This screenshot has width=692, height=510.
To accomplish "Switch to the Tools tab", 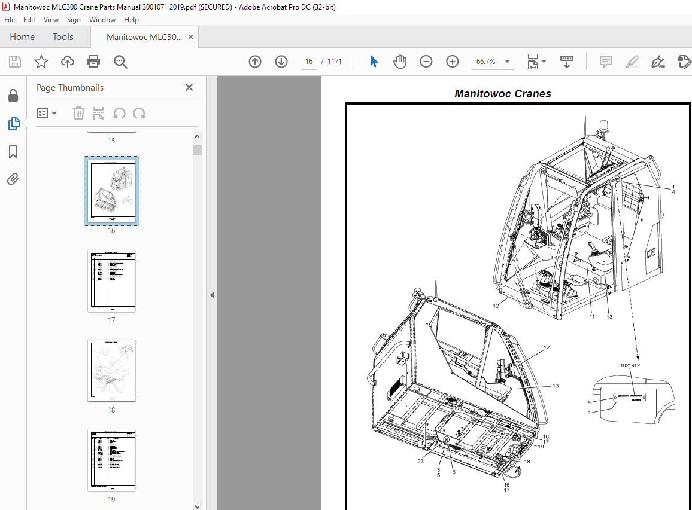I will pyautogui.click(x=63, y=37).
